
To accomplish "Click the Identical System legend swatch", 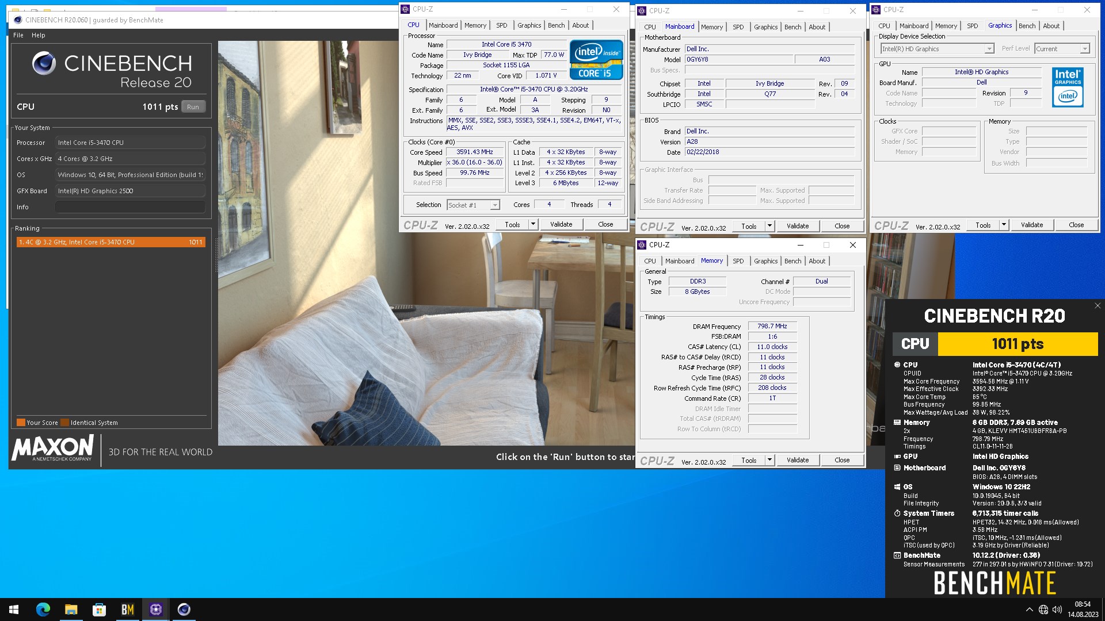I will pos(64,423).
